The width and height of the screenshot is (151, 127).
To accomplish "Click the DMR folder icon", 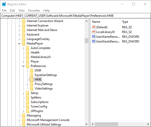I will [x=31, y=70].
